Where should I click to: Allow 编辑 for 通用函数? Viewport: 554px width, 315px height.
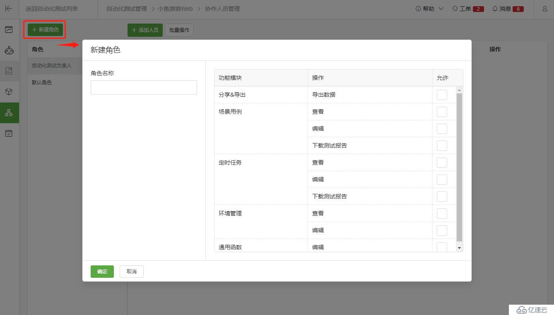(x=442, y=247)
